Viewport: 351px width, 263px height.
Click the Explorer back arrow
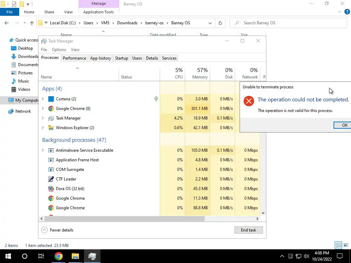[7, 23]
